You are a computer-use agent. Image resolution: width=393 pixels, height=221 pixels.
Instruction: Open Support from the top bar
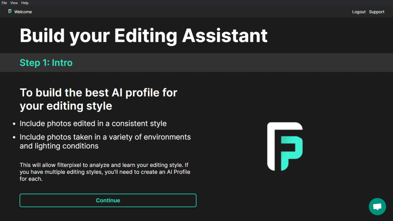click(x=376, y=12)
